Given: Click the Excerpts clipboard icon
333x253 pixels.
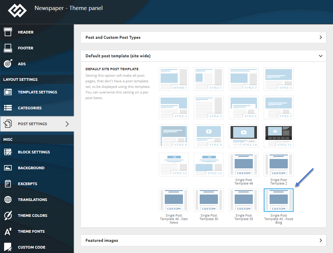Looking at the screenshot, I should pyautogui.click(x=8, y=184).
